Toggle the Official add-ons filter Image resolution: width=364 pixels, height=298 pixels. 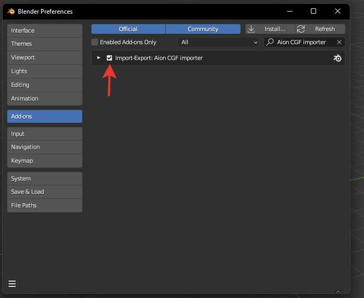coord(128,29)
